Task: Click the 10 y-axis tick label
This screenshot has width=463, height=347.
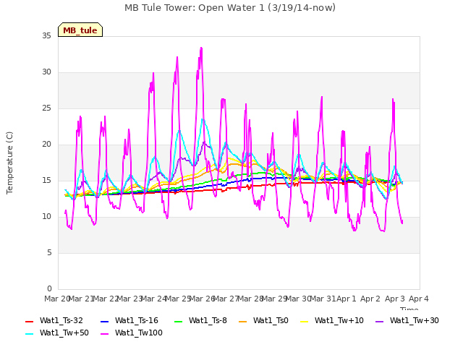Action: tap(46, 217)
